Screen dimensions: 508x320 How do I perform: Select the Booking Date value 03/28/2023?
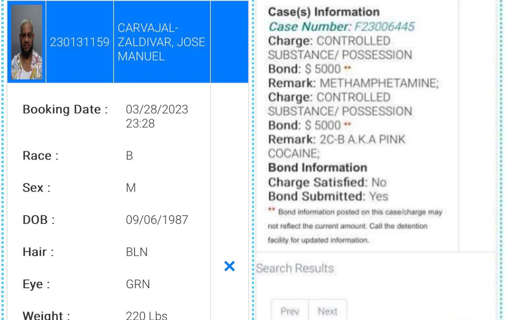click(x=157, y=109)
